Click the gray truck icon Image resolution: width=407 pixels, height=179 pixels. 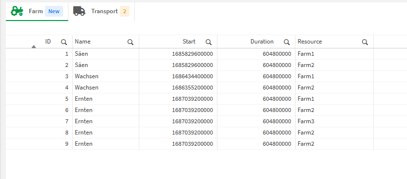(79, 11)
